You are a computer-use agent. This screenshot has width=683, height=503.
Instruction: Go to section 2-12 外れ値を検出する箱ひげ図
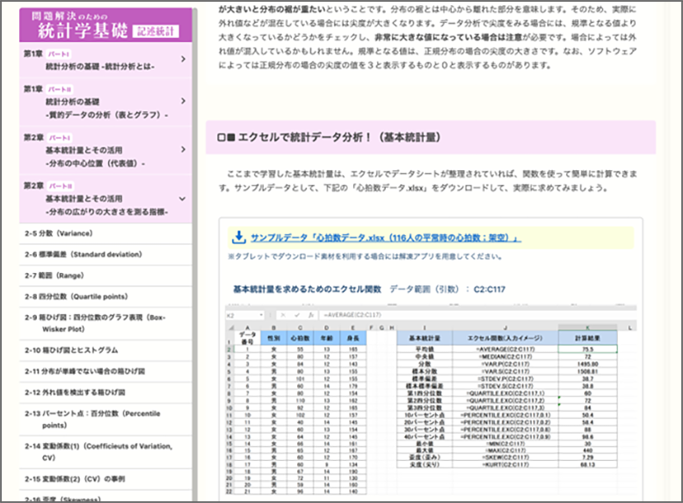(x=105, y=393)
